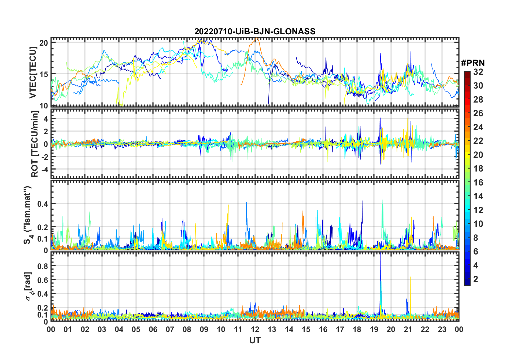The height and width of the screenshot is (357, 510).
Task: Click the x-axis tick label 13
Action: pyautogui.click(x=272, y=329)
